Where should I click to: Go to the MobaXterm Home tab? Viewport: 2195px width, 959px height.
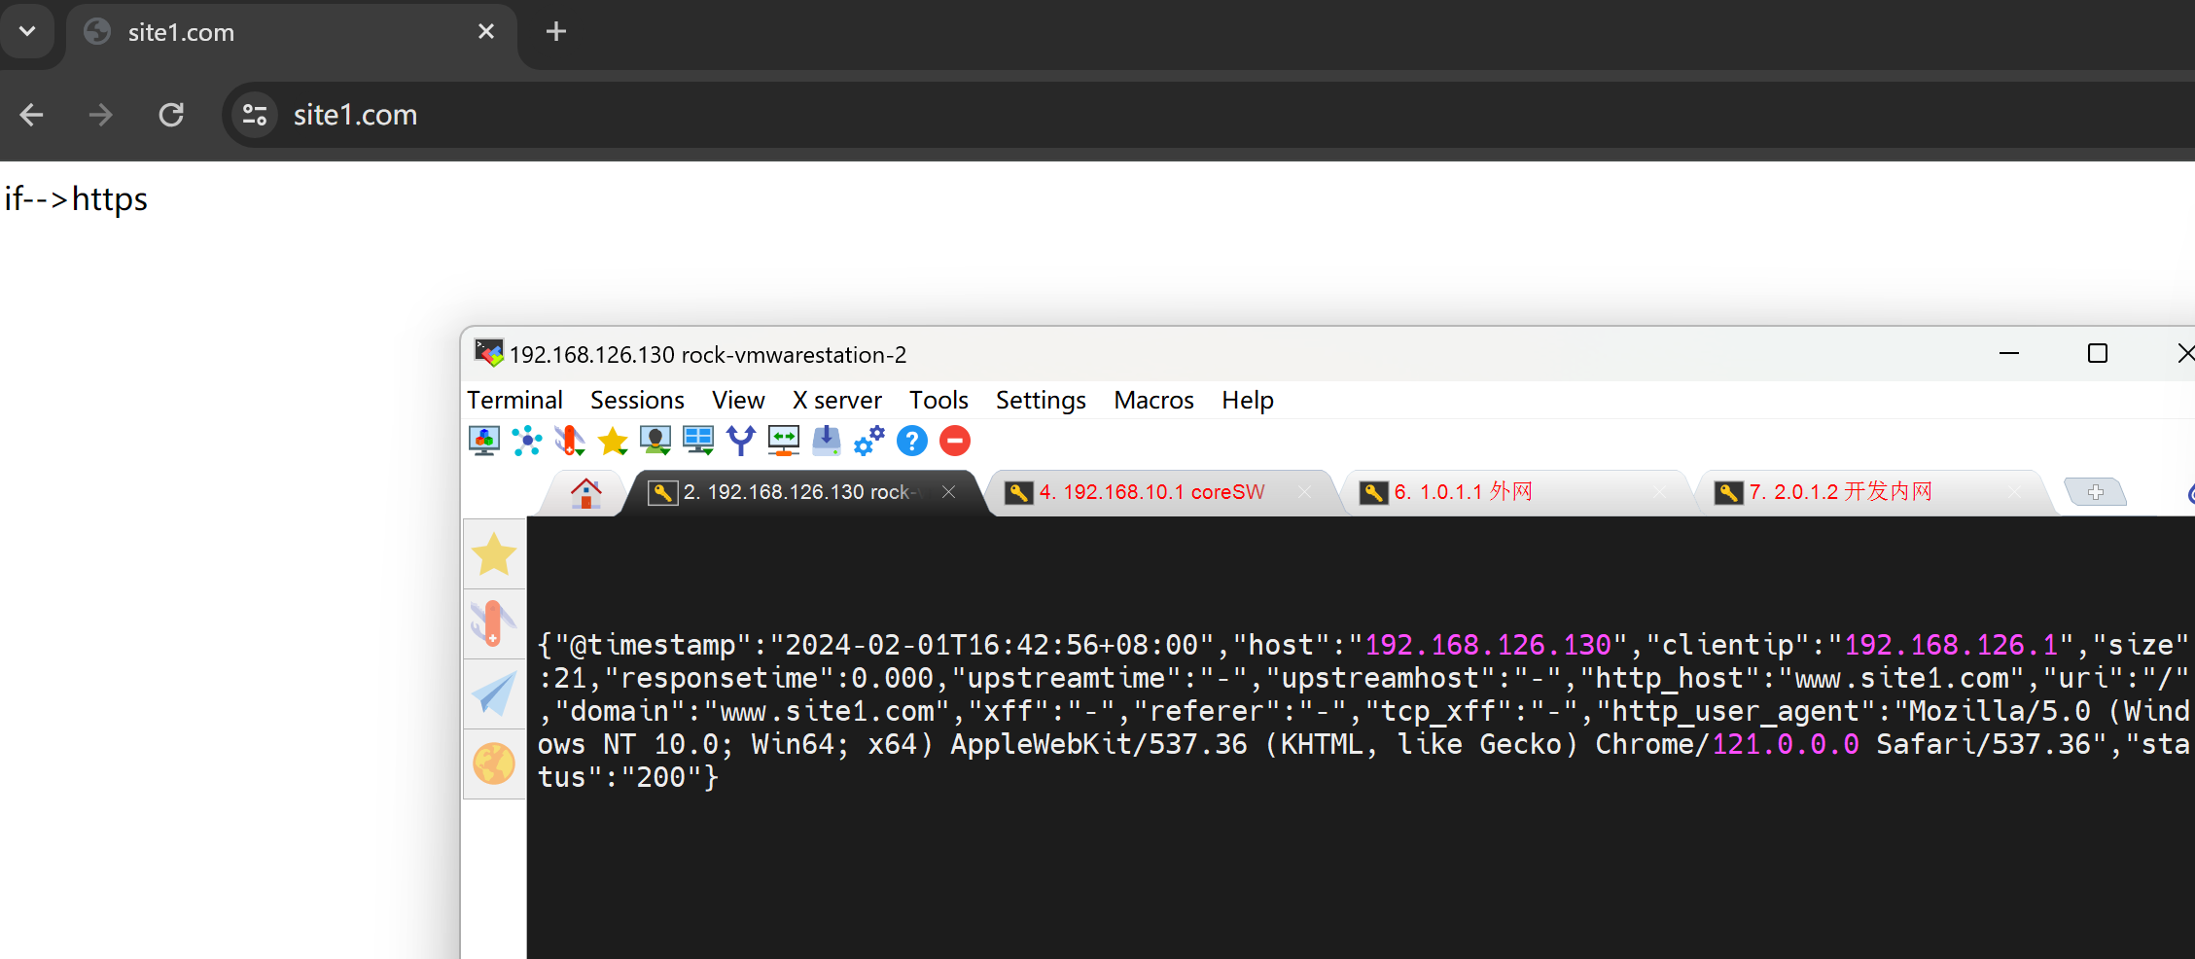585,493
